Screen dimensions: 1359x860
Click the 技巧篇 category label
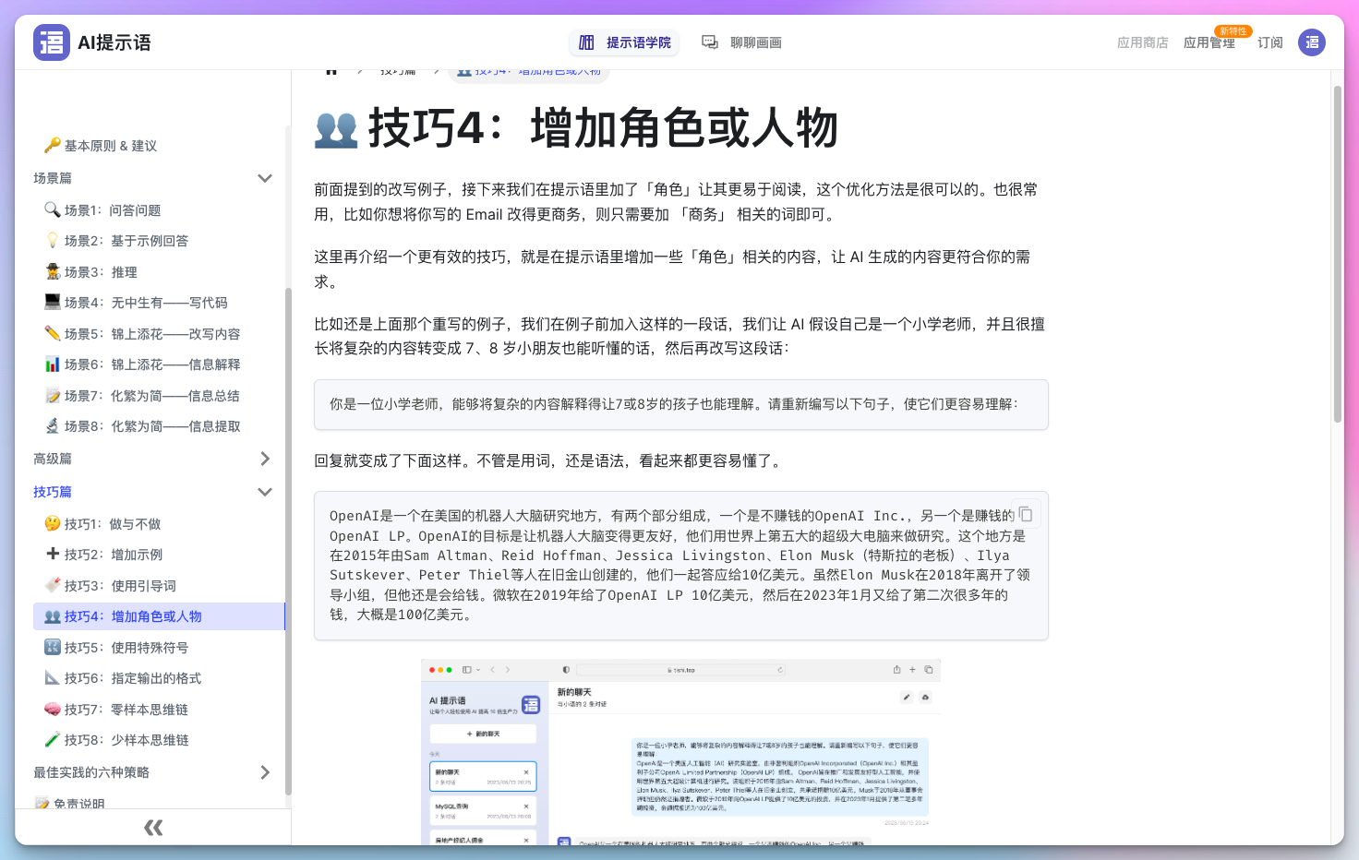[x=53, y=492]
